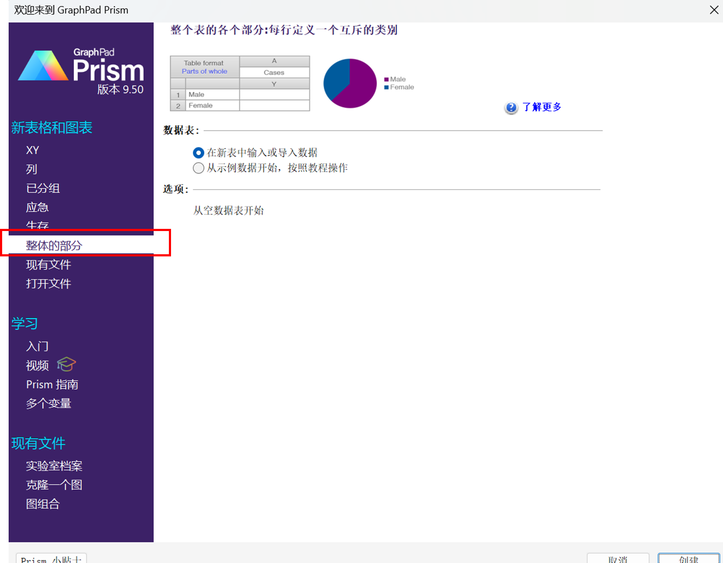
Task: Click the Male row in table preview
Action: 240,94
